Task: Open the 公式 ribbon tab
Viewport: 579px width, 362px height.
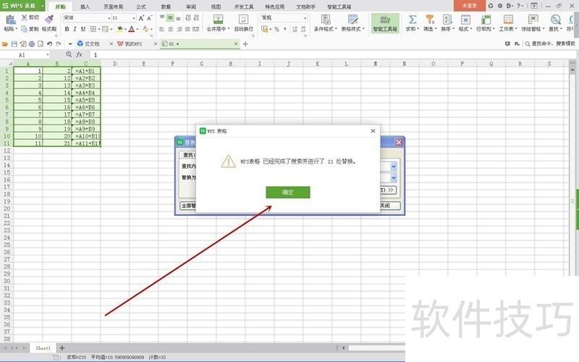Action: 141,7
